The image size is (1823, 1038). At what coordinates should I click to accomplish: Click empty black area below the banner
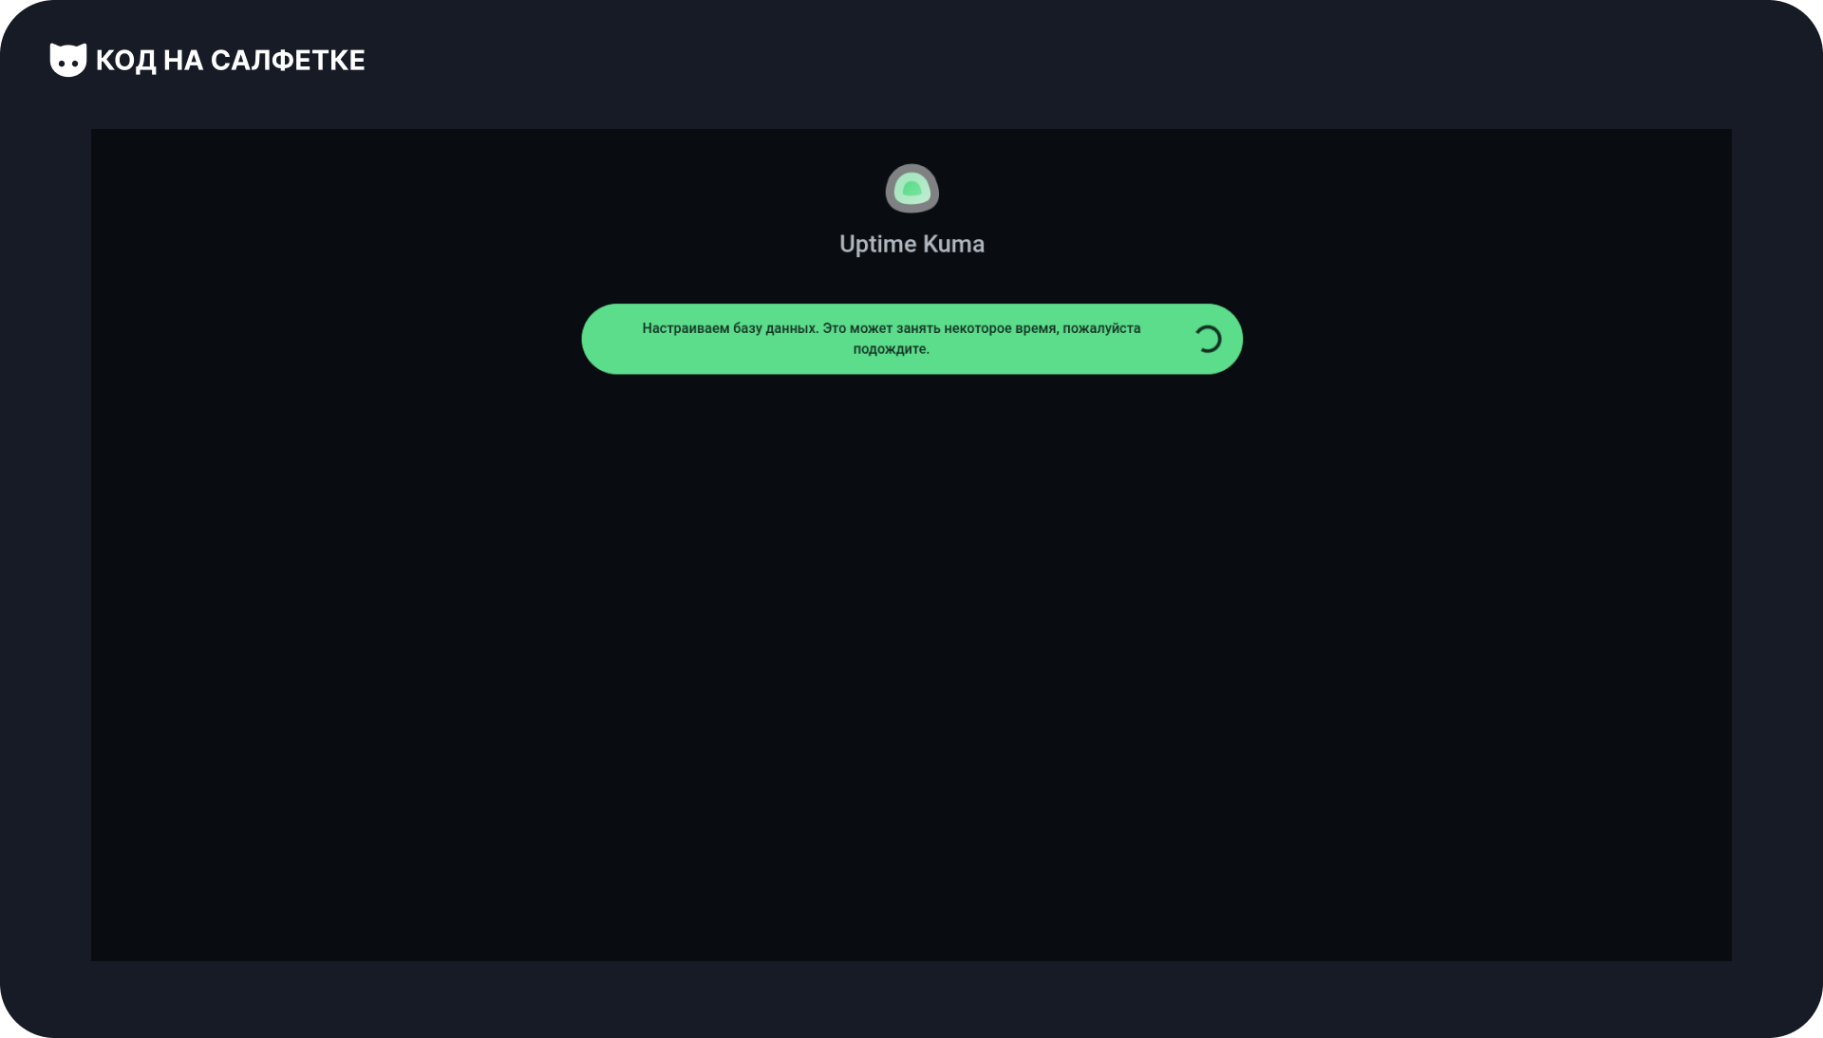(x=911, y=664)
